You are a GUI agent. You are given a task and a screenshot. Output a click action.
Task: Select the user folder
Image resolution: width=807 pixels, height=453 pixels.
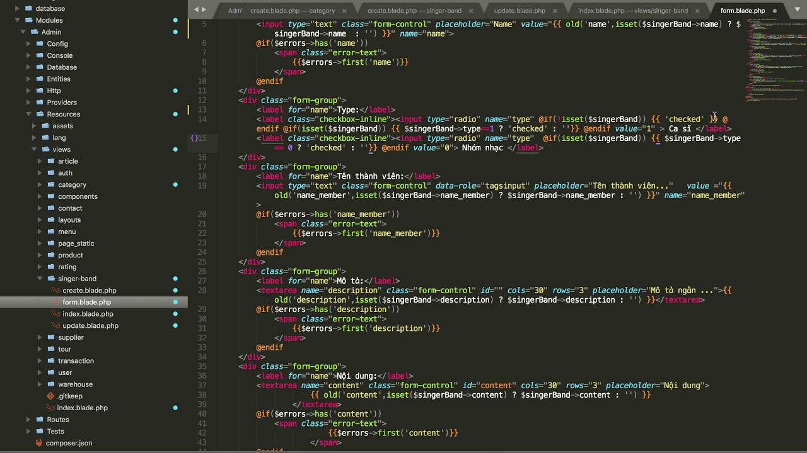point(65,372)
